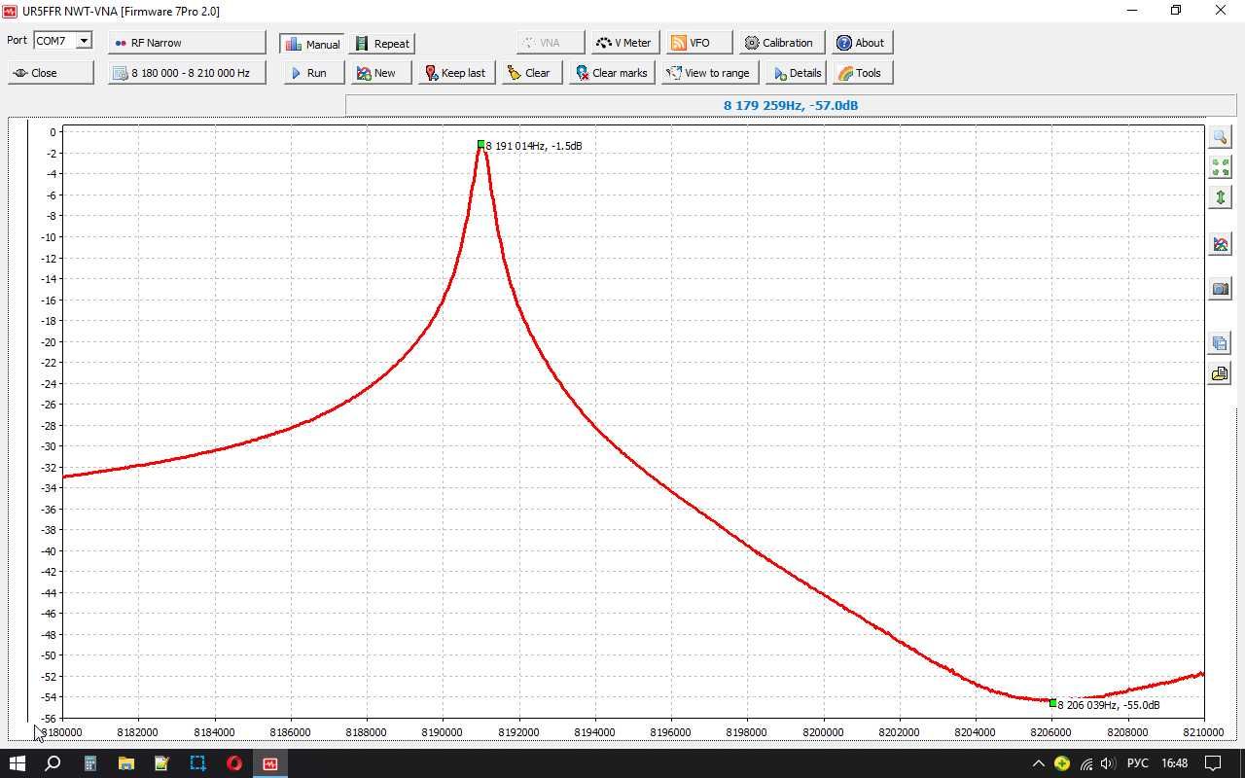Viewport: 1245px width, 778px height.
Task: Open the Wi-Fi network tray icon
Action: pyautogui.click(x=1085, y=763)
